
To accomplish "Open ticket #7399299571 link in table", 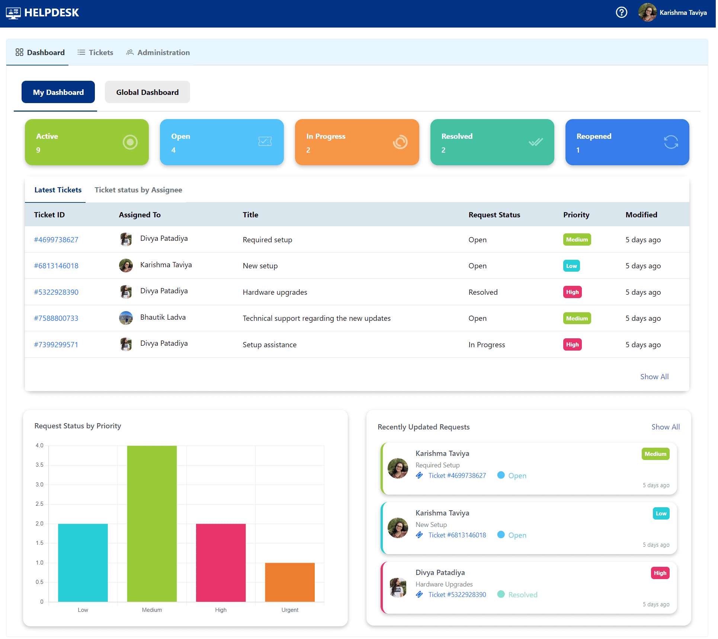I will click(56, 345).
